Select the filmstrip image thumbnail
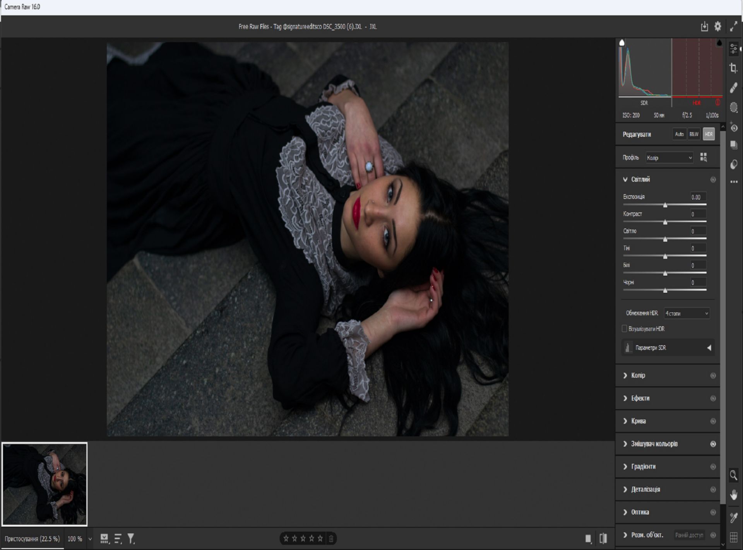This screenshot has width=743, height=550. (45, 484)
